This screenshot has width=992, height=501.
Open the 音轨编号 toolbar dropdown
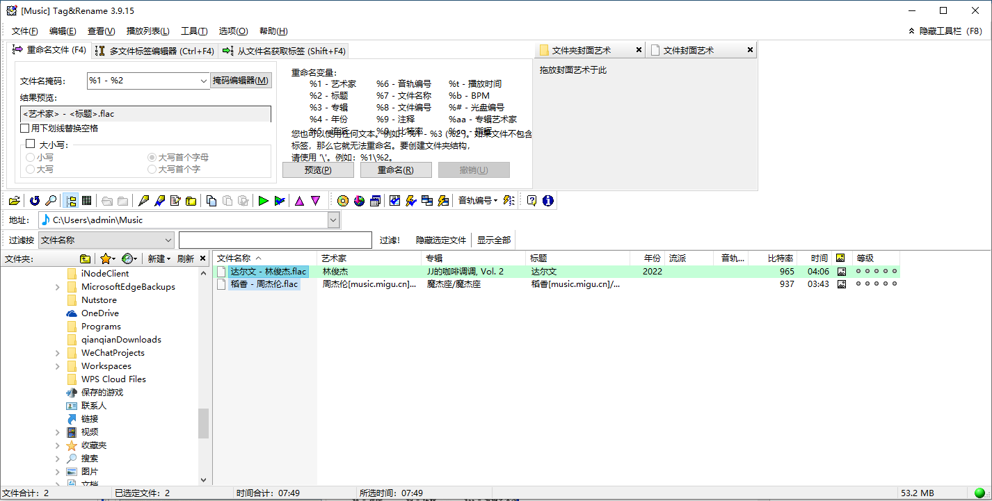click(x=478, y=201)
